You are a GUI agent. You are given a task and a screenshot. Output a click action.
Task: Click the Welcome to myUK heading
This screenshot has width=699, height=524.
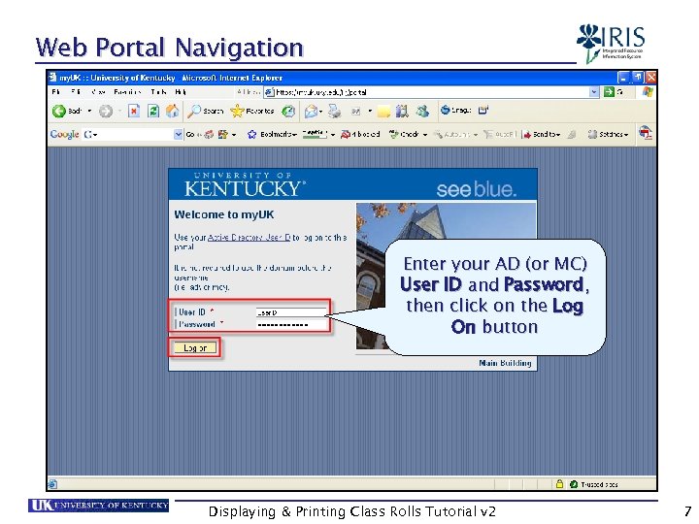point(224,214)
